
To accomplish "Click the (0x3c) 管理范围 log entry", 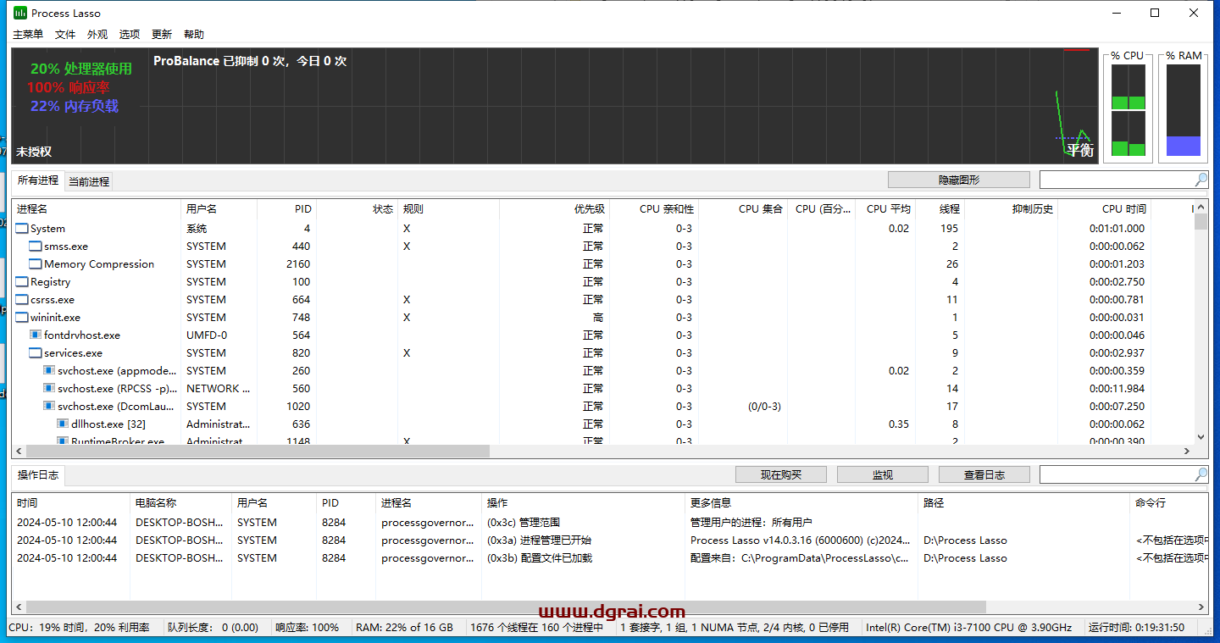I will 610,523.
